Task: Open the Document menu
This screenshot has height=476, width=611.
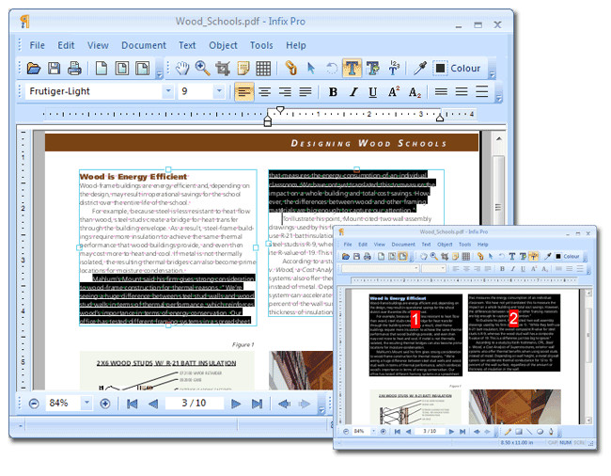Action: coord(143,45)
